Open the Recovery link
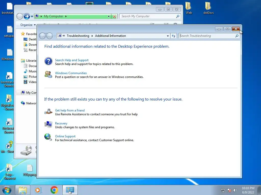 coord(61,123)
